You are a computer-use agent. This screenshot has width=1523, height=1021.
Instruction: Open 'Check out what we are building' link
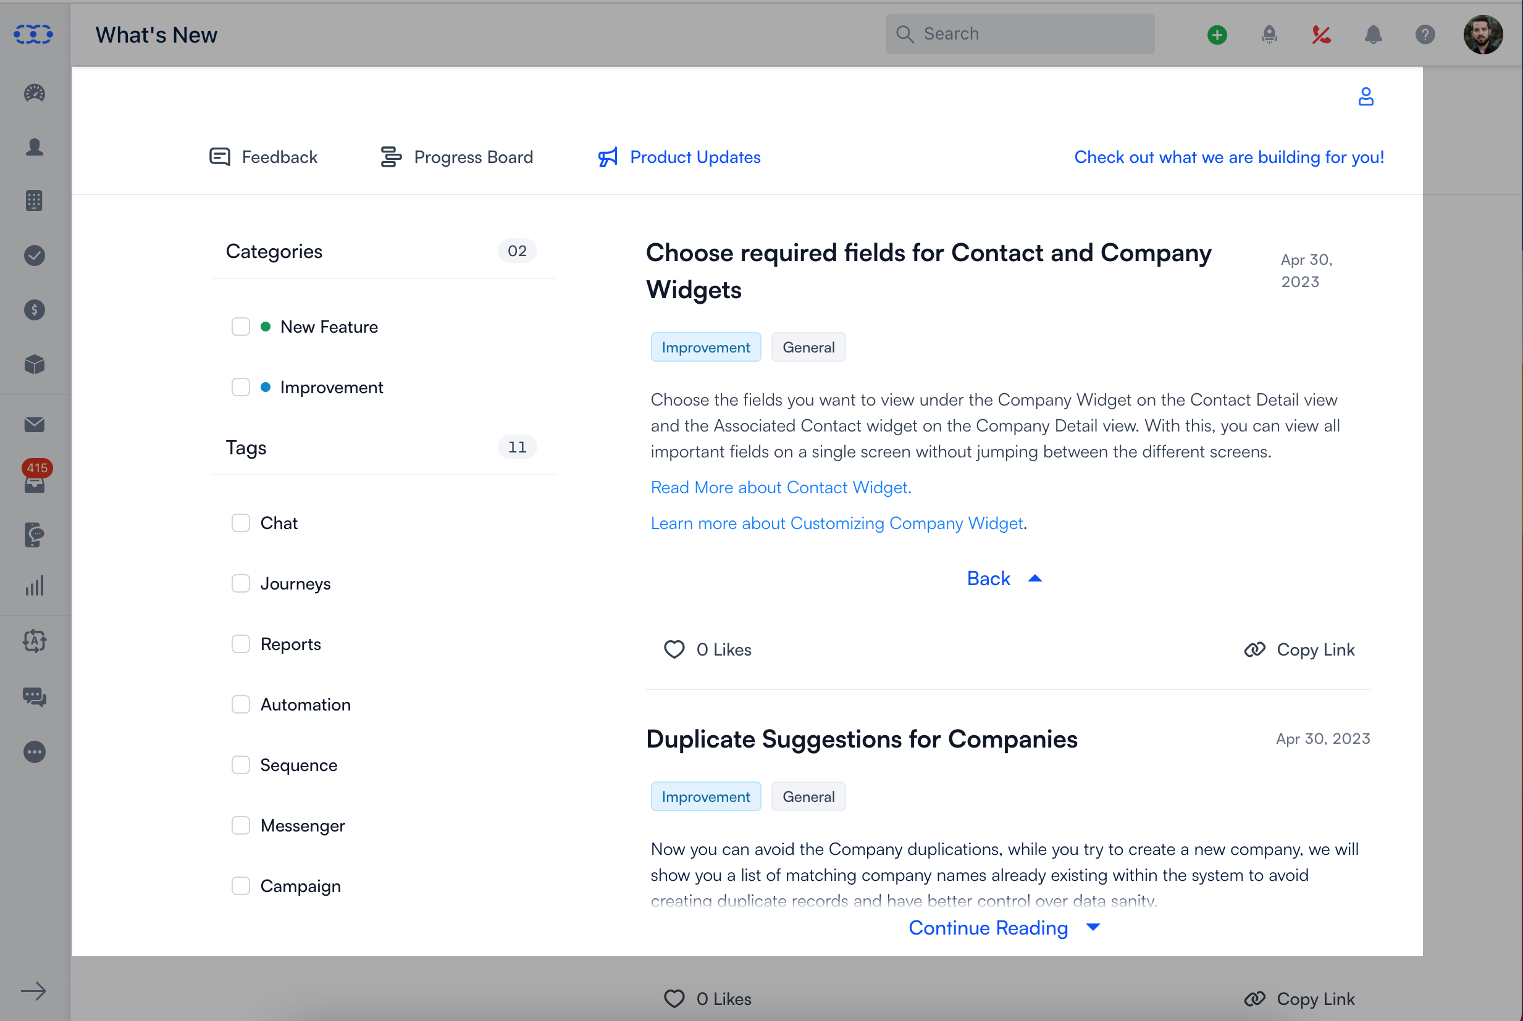coord(1228,157)
